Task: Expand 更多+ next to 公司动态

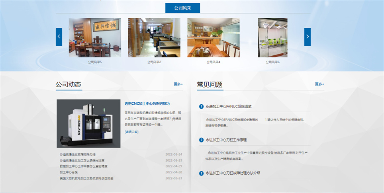Action: click(178, 84)
